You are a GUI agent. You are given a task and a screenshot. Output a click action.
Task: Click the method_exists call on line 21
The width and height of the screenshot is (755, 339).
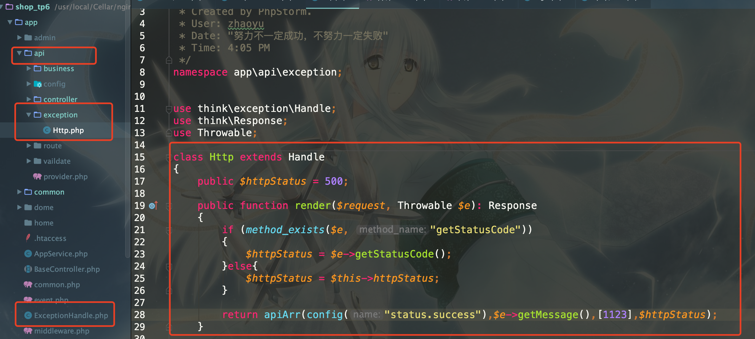pyautogui.click(x=285, y=229)
